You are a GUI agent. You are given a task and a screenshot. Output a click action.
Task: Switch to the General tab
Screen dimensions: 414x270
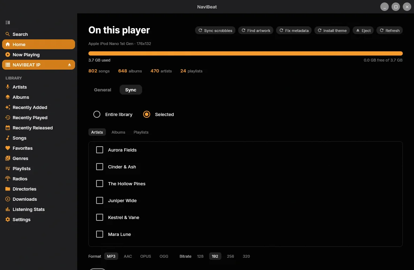tap(102, 90)
